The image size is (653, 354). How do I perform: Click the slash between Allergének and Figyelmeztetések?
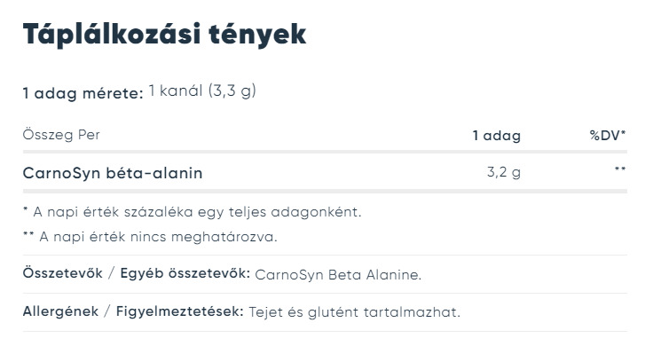pyautogui.click(x=107, y=311)
